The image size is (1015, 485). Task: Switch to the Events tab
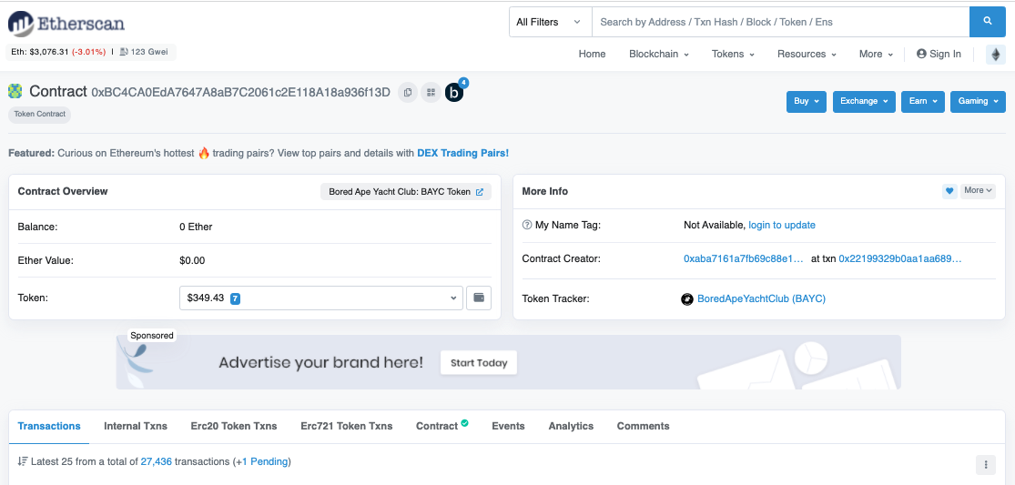[508, 426]
